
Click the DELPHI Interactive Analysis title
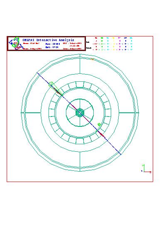pyautogui.click(x=48, y=40)
